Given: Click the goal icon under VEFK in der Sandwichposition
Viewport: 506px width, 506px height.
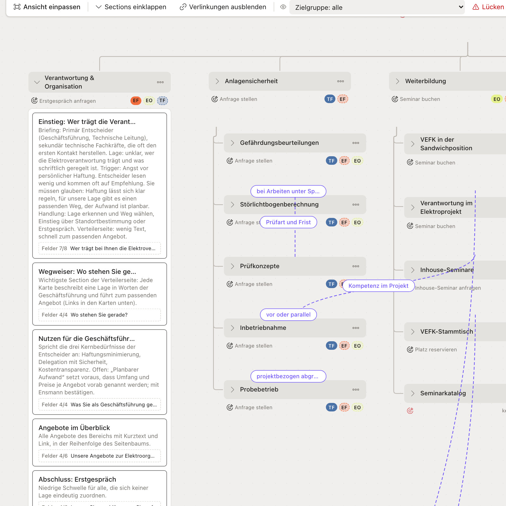Looking at the screenshot, I should click(410, 162).
